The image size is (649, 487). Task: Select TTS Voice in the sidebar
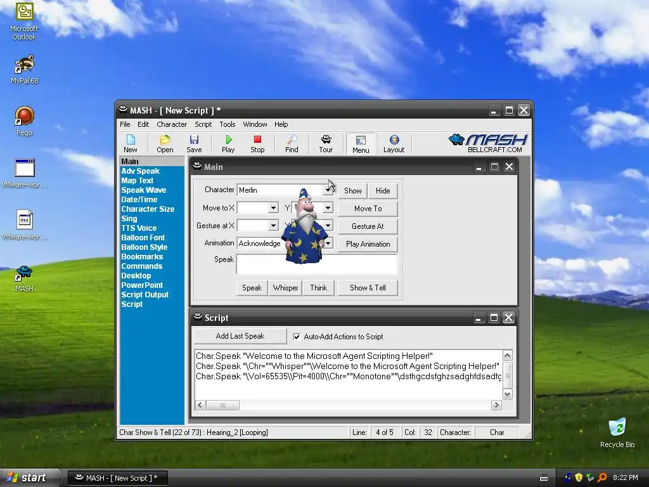point(139,228)
